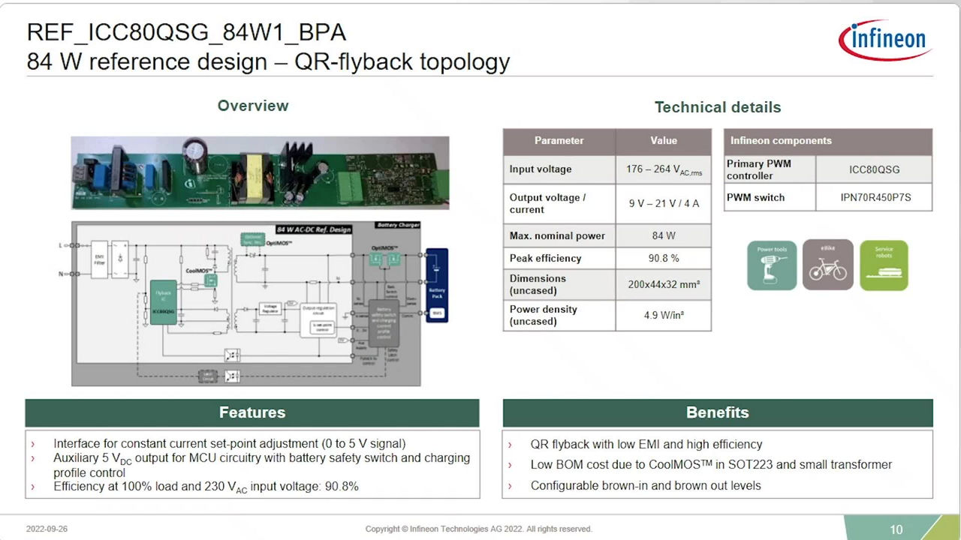Select the "ICC80QSG" components table cell
961x540 pixels.
pyautogui.click(x=874, y=169)
